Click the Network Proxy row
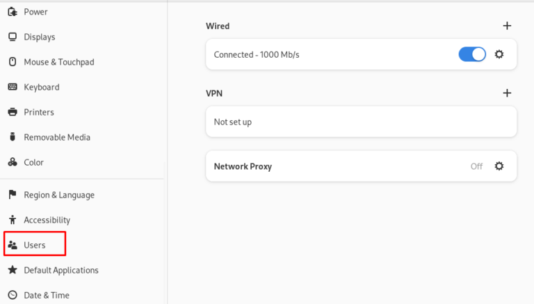This screenshot has height=304, width=534. coord(334,166)
